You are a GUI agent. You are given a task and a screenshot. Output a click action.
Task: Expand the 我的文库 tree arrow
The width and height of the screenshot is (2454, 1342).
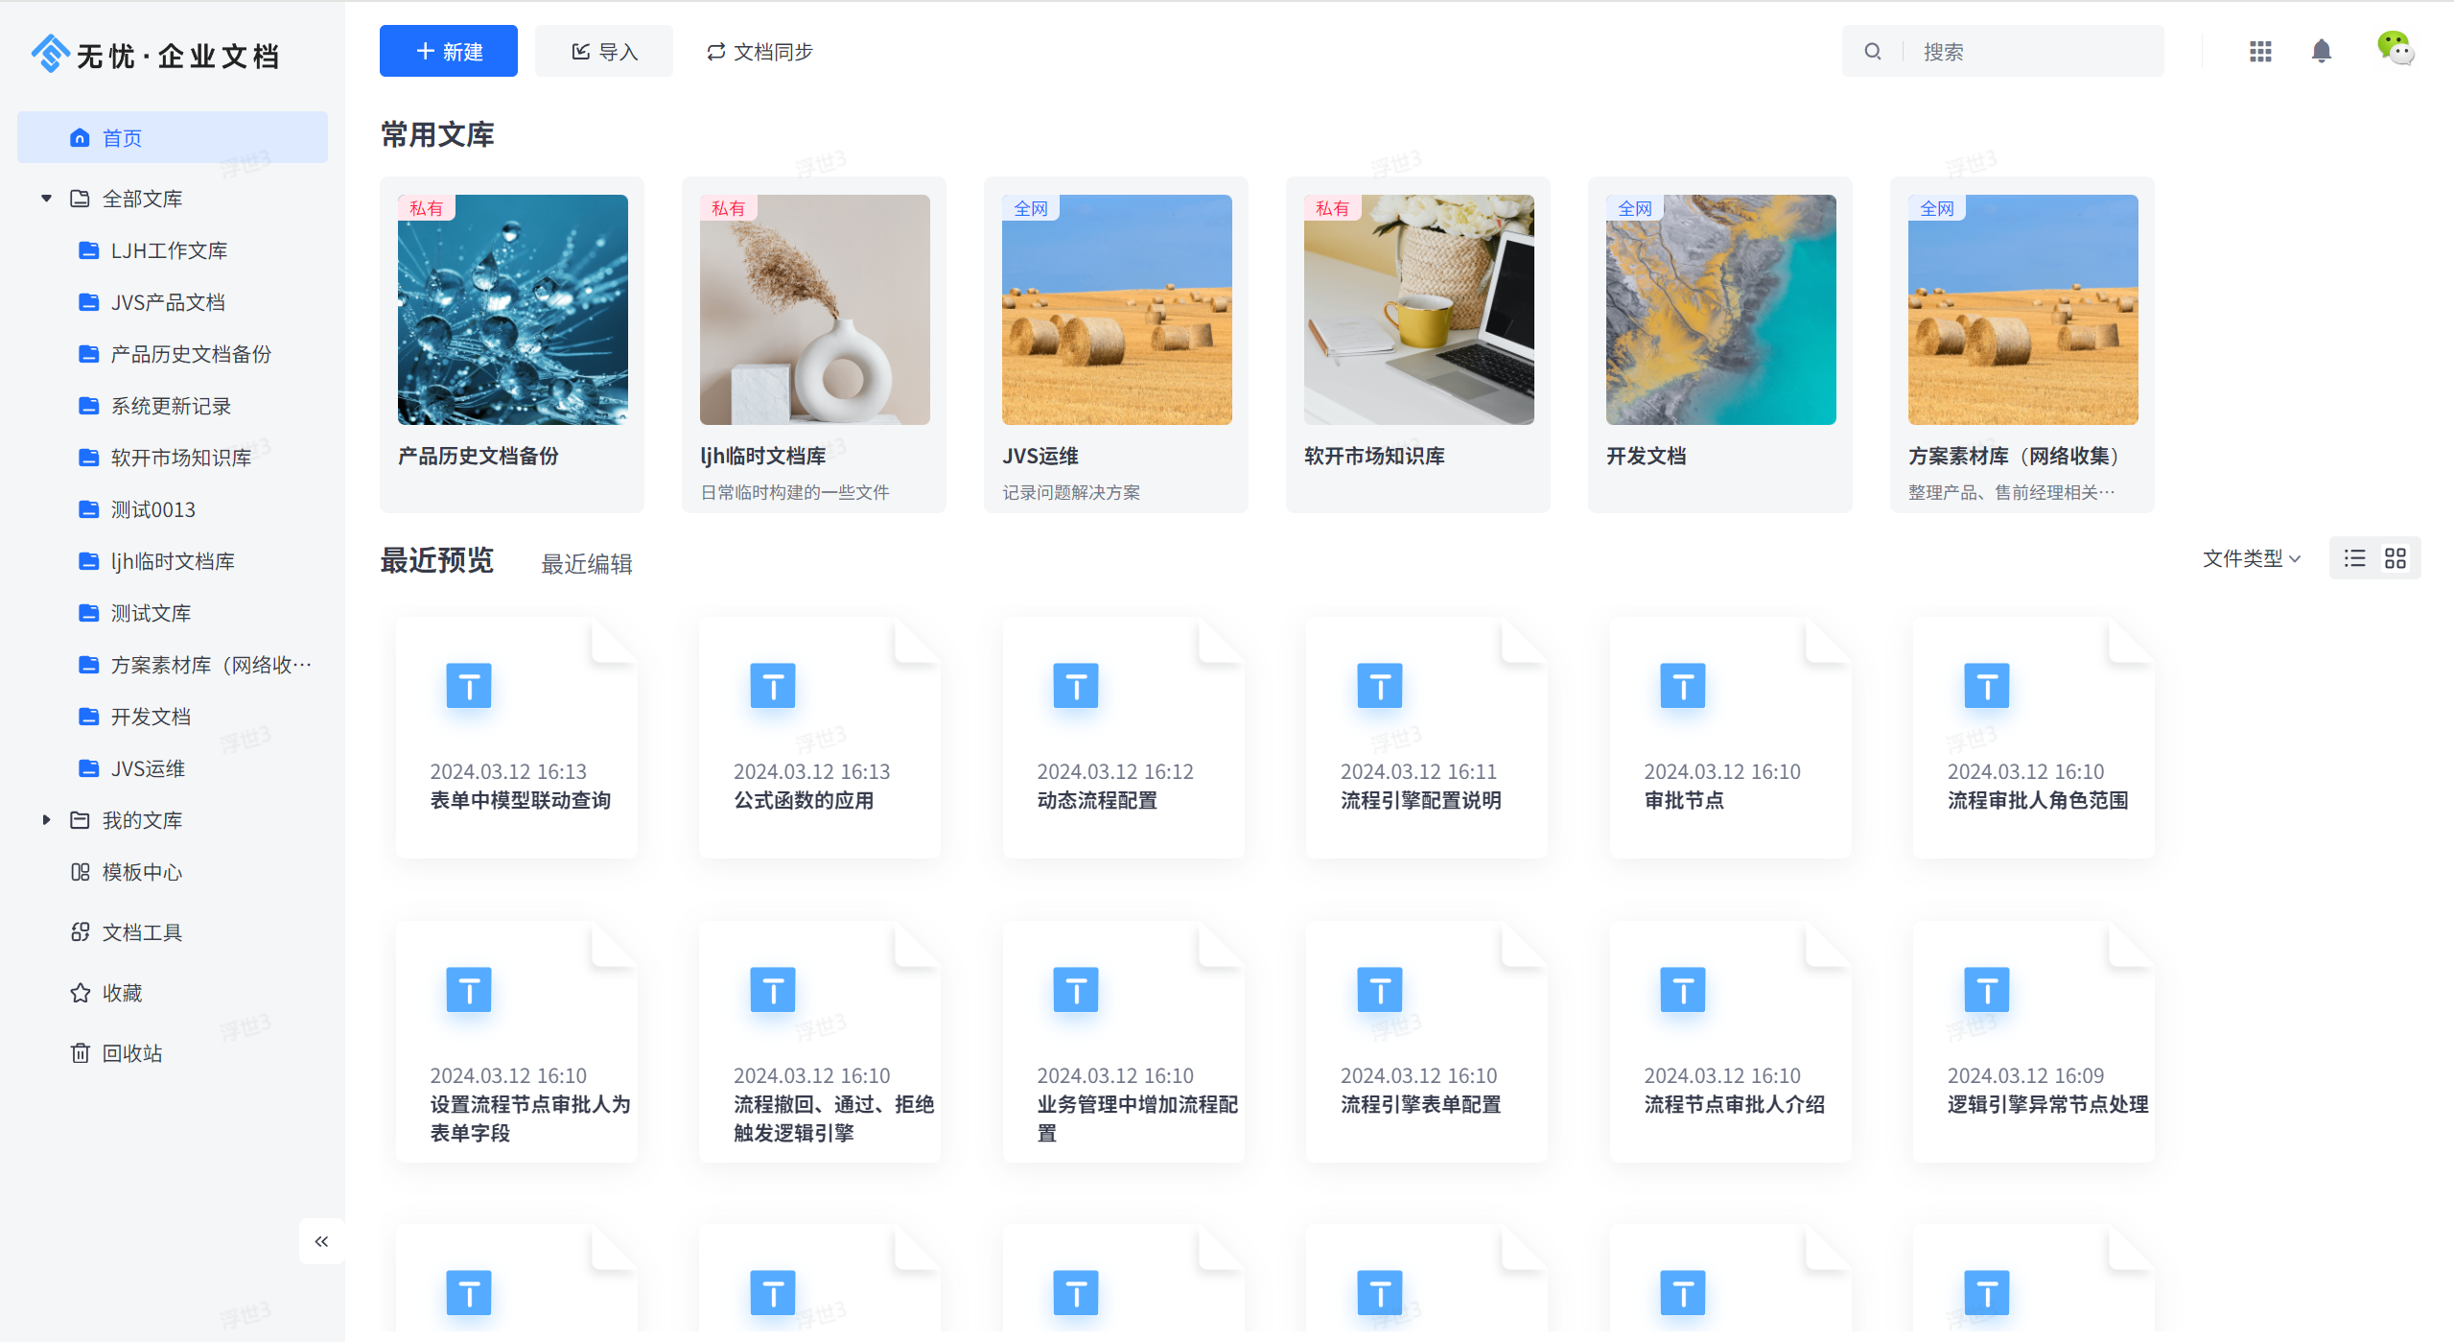point(46,820)
